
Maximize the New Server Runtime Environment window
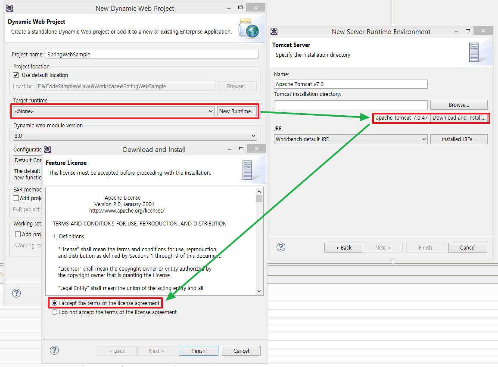tap(467, 31)
